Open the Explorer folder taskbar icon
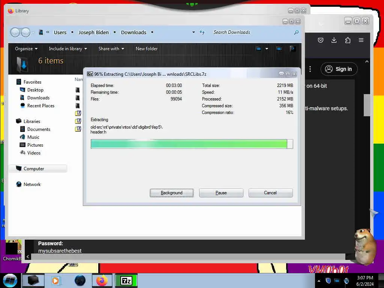 click(33, 280)
